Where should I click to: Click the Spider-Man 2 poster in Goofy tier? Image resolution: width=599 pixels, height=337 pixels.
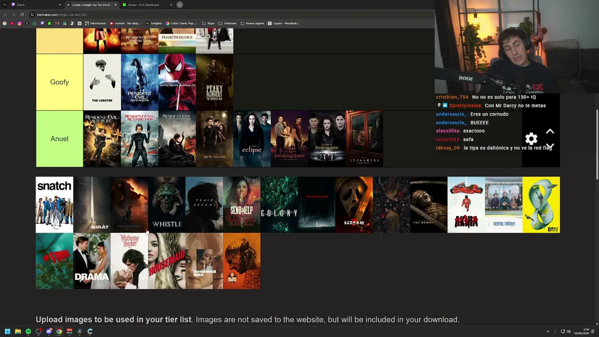177,82
